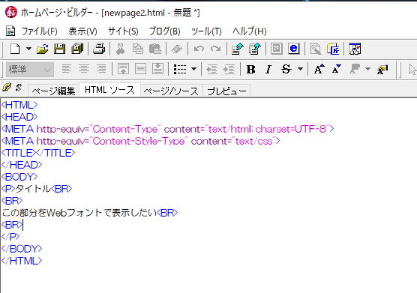This screenshot has width=417, height=293.
Task: Click the vertical align middle icon
Action: 140,69
